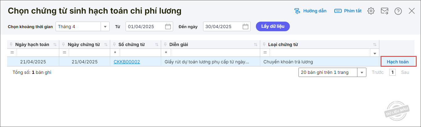
Task: Click Hạch toán on the voucher row
Action: (398, 62)
